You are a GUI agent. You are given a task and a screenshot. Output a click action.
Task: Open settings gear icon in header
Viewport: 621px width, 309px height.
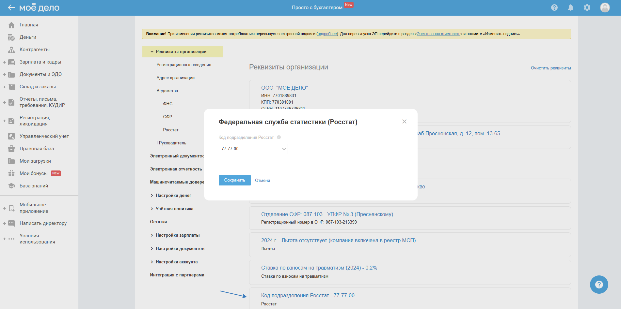pyautogui.click(x=587, y=7)
